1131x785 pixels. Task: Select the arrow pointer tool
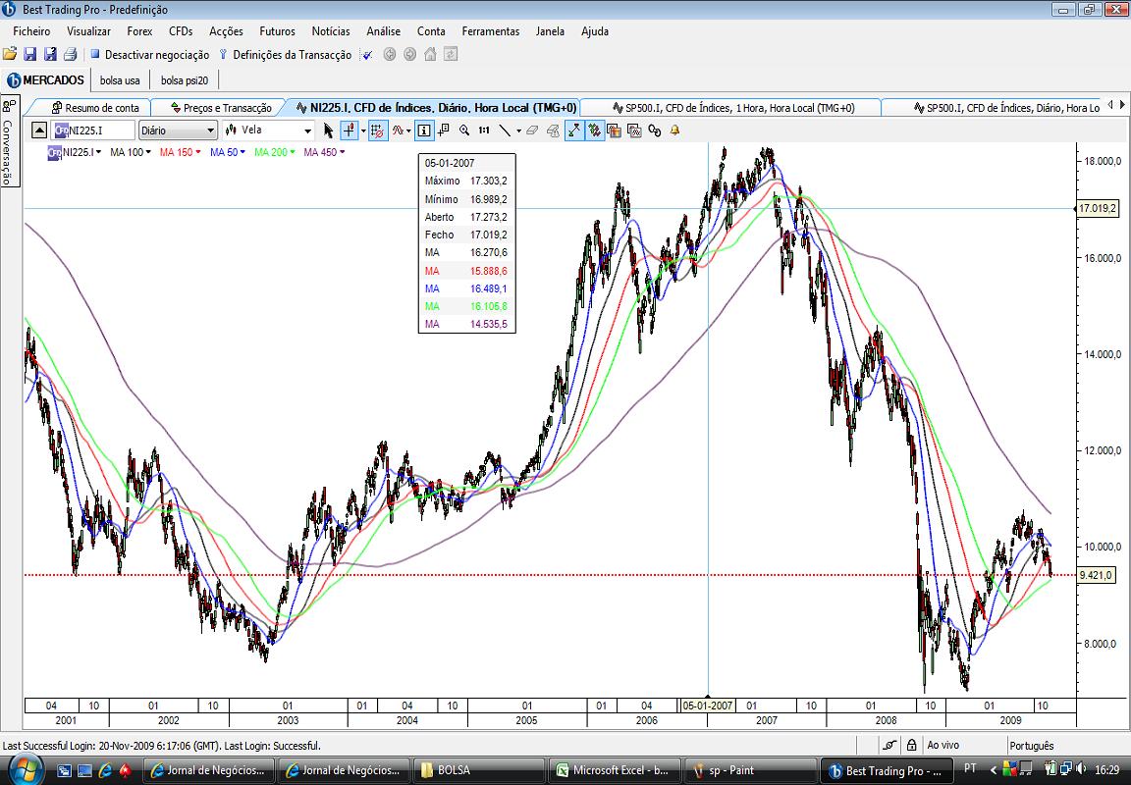[329, 131]
